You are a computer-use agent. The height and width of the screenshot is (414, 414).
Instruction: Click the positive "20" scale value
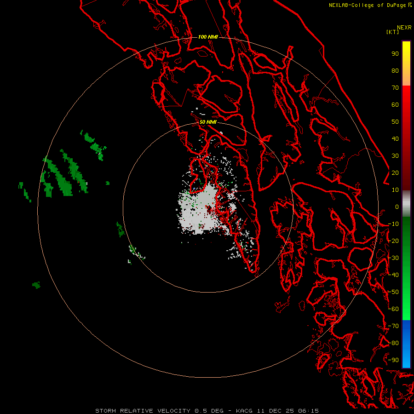(x=395, y=173)
